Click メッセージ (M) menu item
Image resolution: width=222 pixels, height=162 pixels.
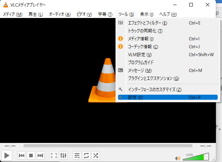tap(140, 71)
